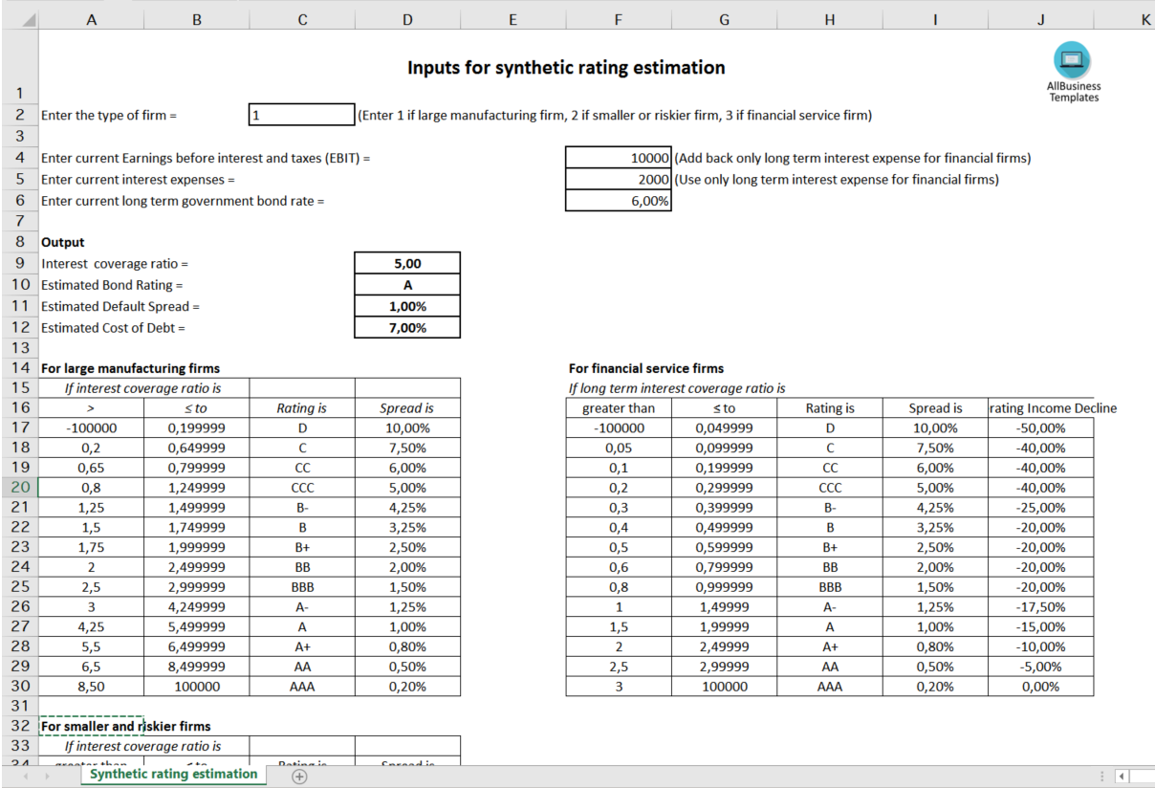Image resolution: width=1155 pixels, height=788 pixels.
Task: Click the New Sheet plus icon
Action: click(x=299, y=776)
